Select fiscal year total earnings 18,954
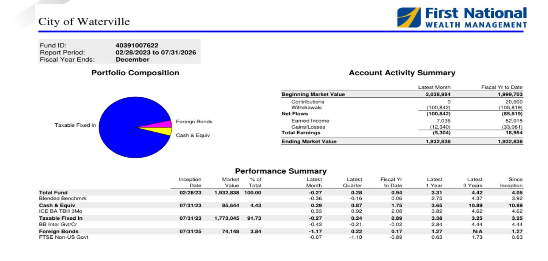The width and height of the screenshot is (548, 261). click(x=515, y=132)
